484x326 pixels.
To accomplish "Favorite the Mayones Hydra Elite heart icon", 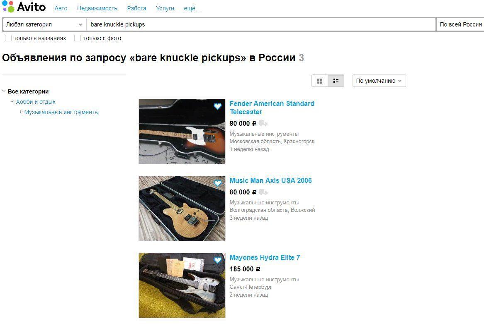I will [218, 260].
